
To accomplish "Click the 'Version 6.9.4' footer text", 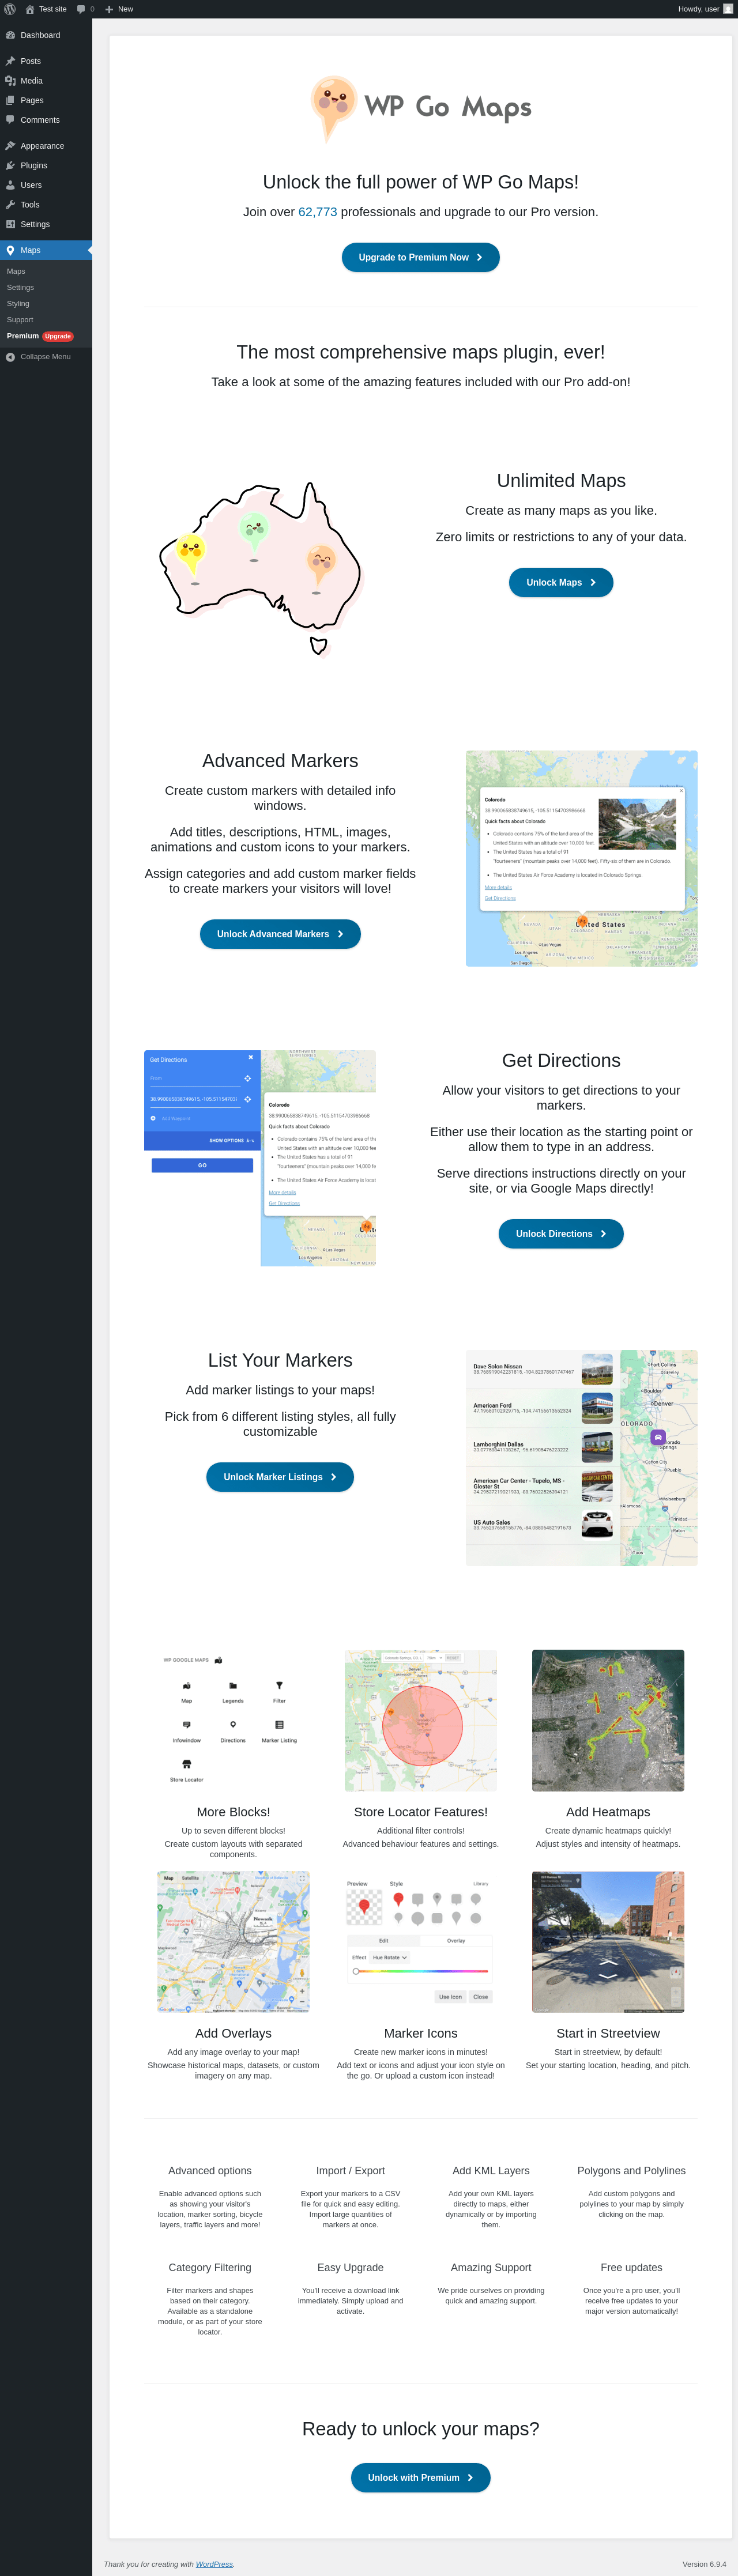I will 704,2564.
